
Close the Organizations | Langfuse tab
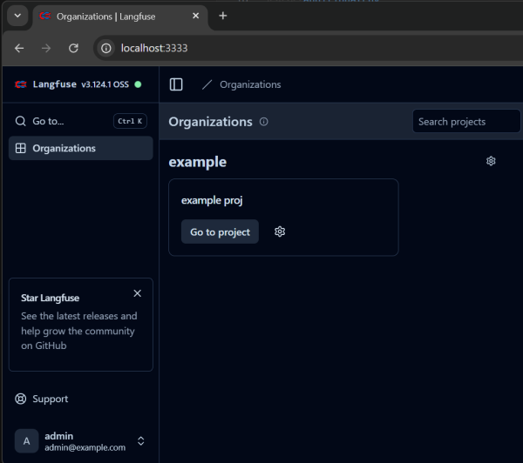pos(197,16)
